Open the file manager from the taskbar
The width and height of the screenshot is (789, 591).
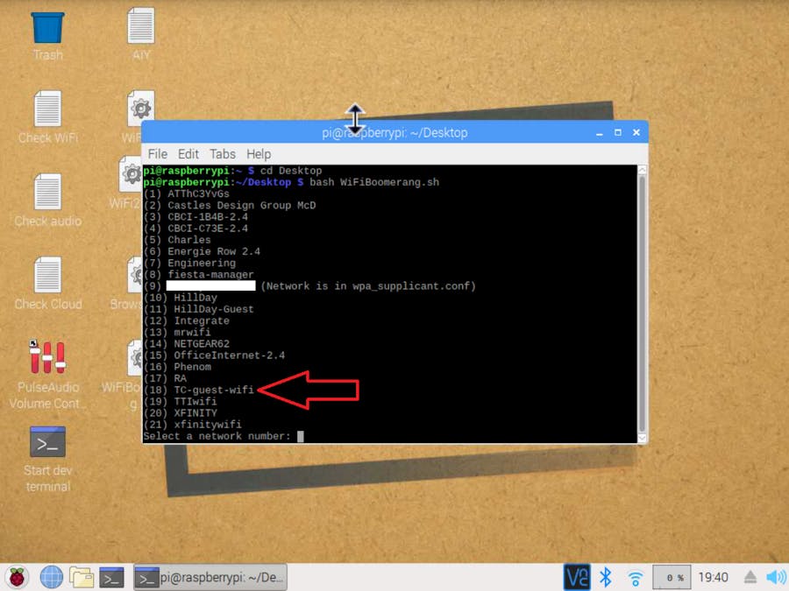pos(82,577)
